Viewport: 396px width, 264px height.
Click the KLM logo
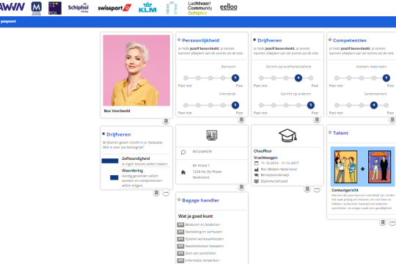[x=147, y=7]
